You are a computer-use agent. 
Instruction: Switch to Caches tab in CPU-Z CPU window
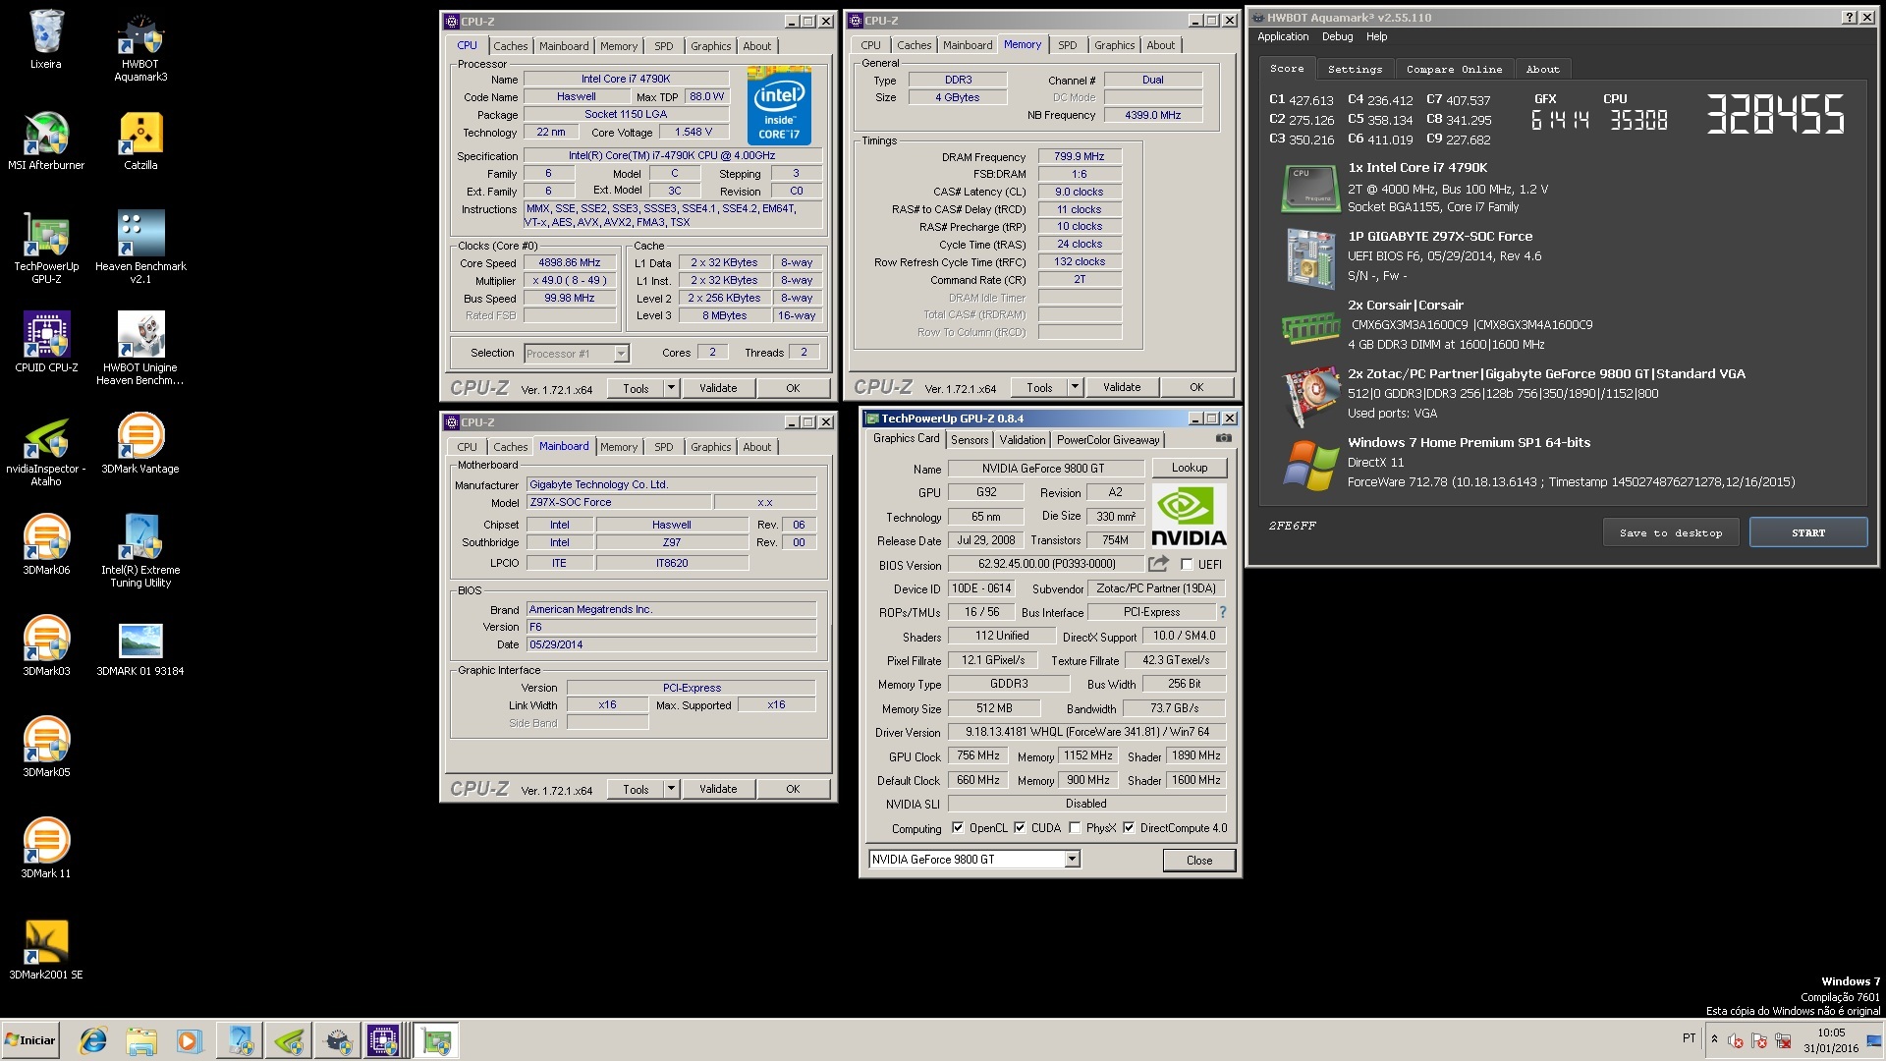pos(511,46)
